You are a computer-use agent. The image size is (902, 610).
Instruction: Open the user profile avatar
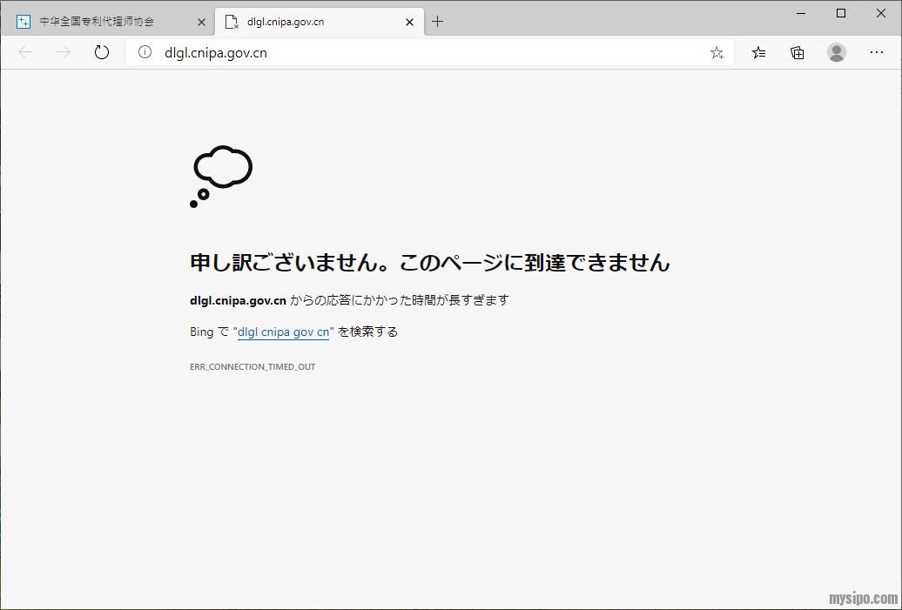coord(837,52)
